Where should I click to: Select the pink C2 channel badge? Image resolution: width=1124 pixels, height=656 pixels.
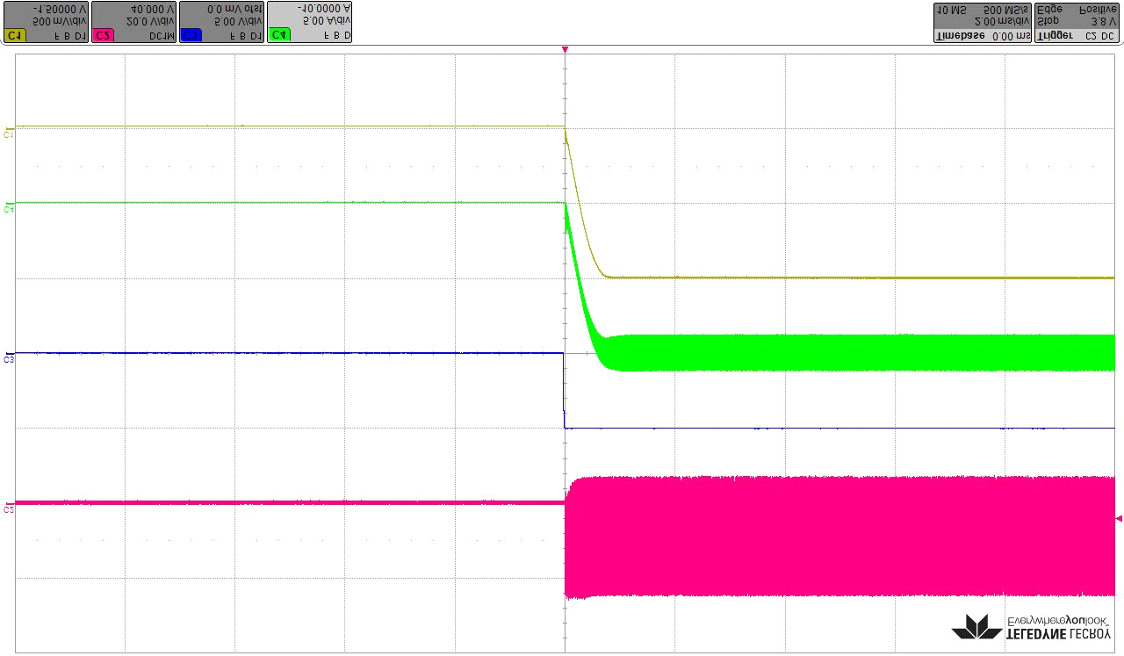click(x=103, y=36)
